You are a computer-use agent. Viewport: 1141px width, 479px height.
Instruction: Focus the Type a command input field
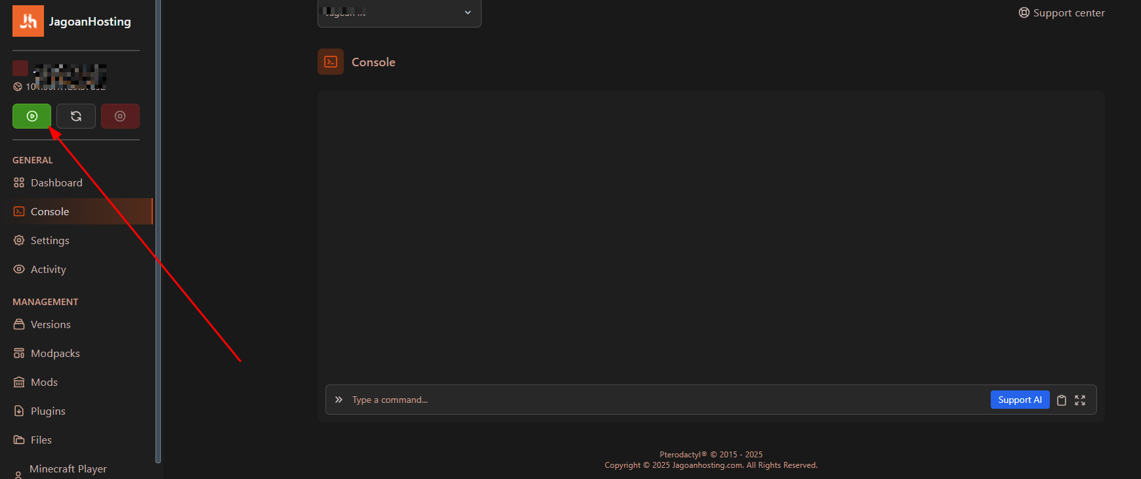(667, 400)
